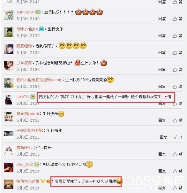Image resolution: width=187 pixels, height=193 pixels.
Task: Open Wei_梦瑶's username link
Action: (25, 165)
